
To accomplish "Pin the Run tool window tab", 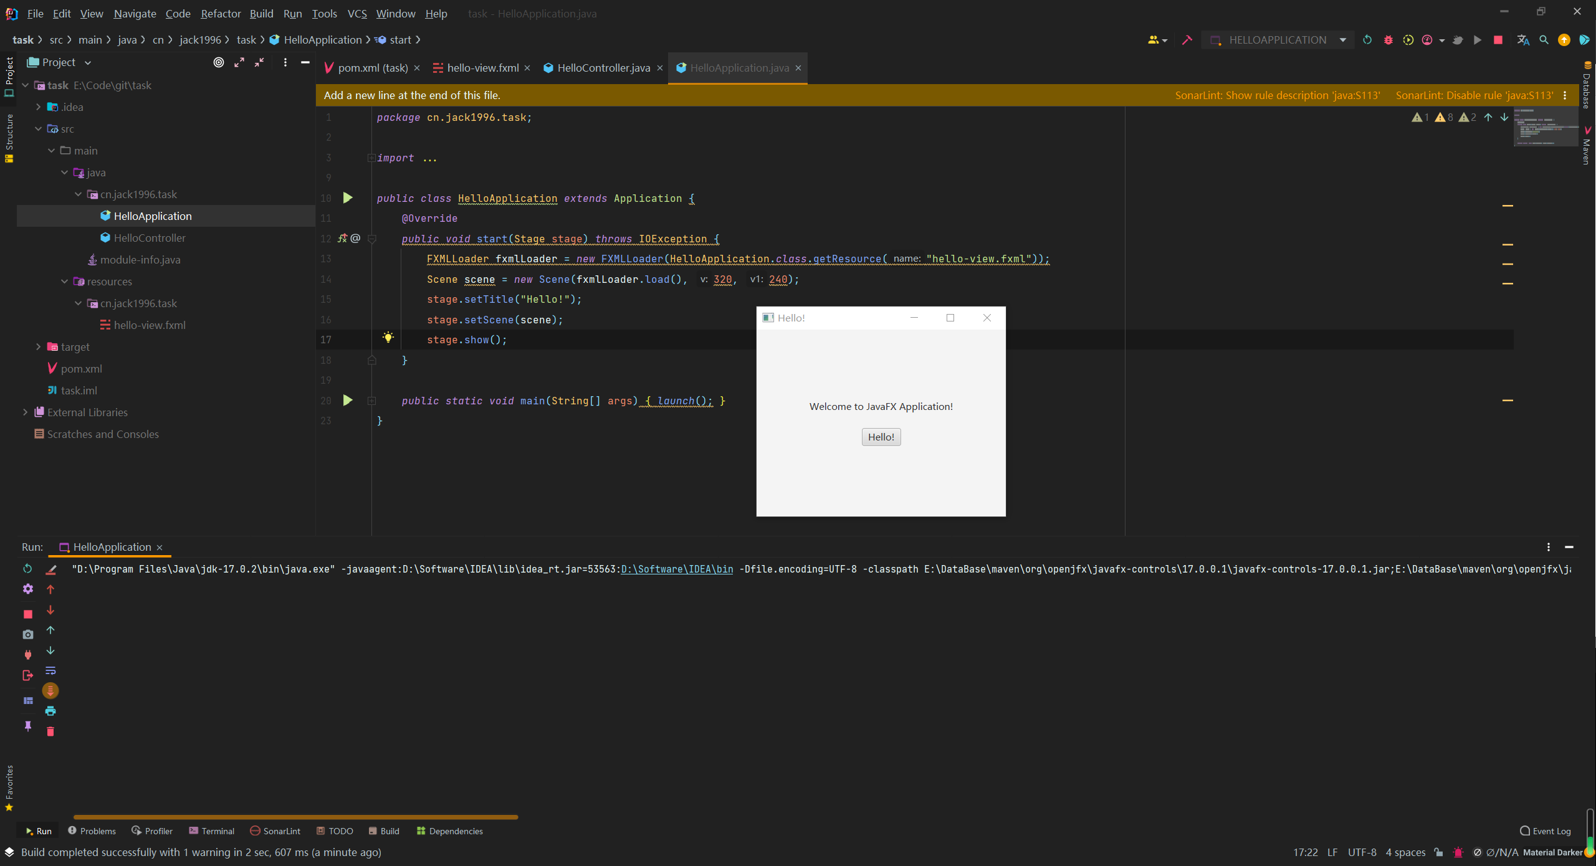I will click(x=27, y=726).
